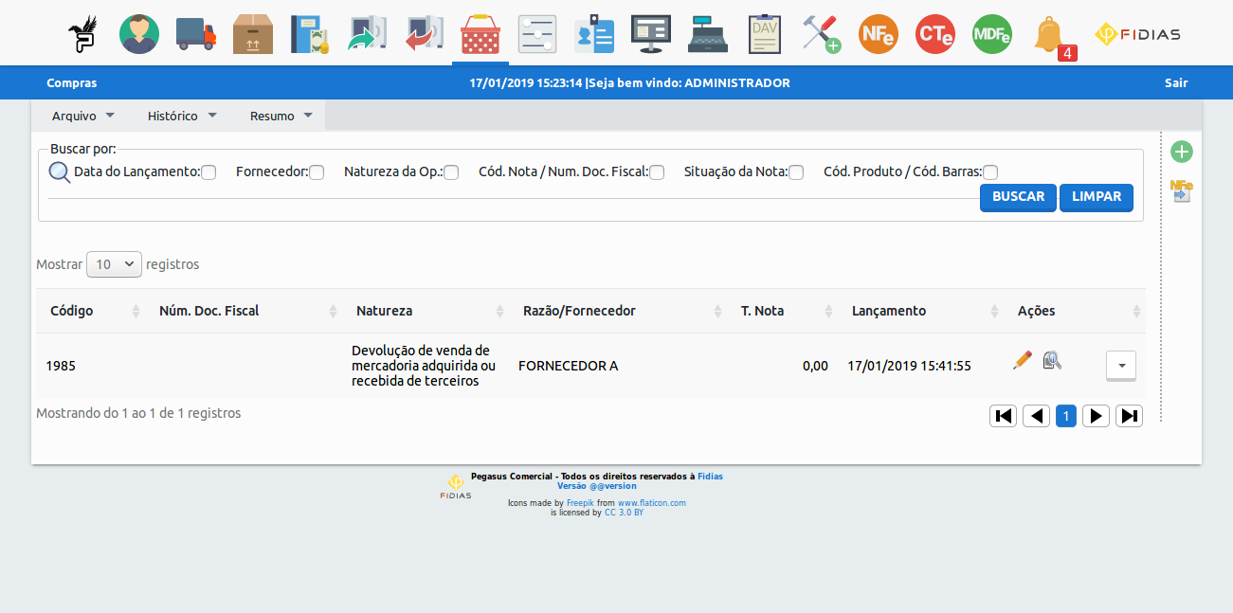This screenshot has width=1233, height=613.
Task: Open the CTe module icon
Action: (x=934, y=32)
